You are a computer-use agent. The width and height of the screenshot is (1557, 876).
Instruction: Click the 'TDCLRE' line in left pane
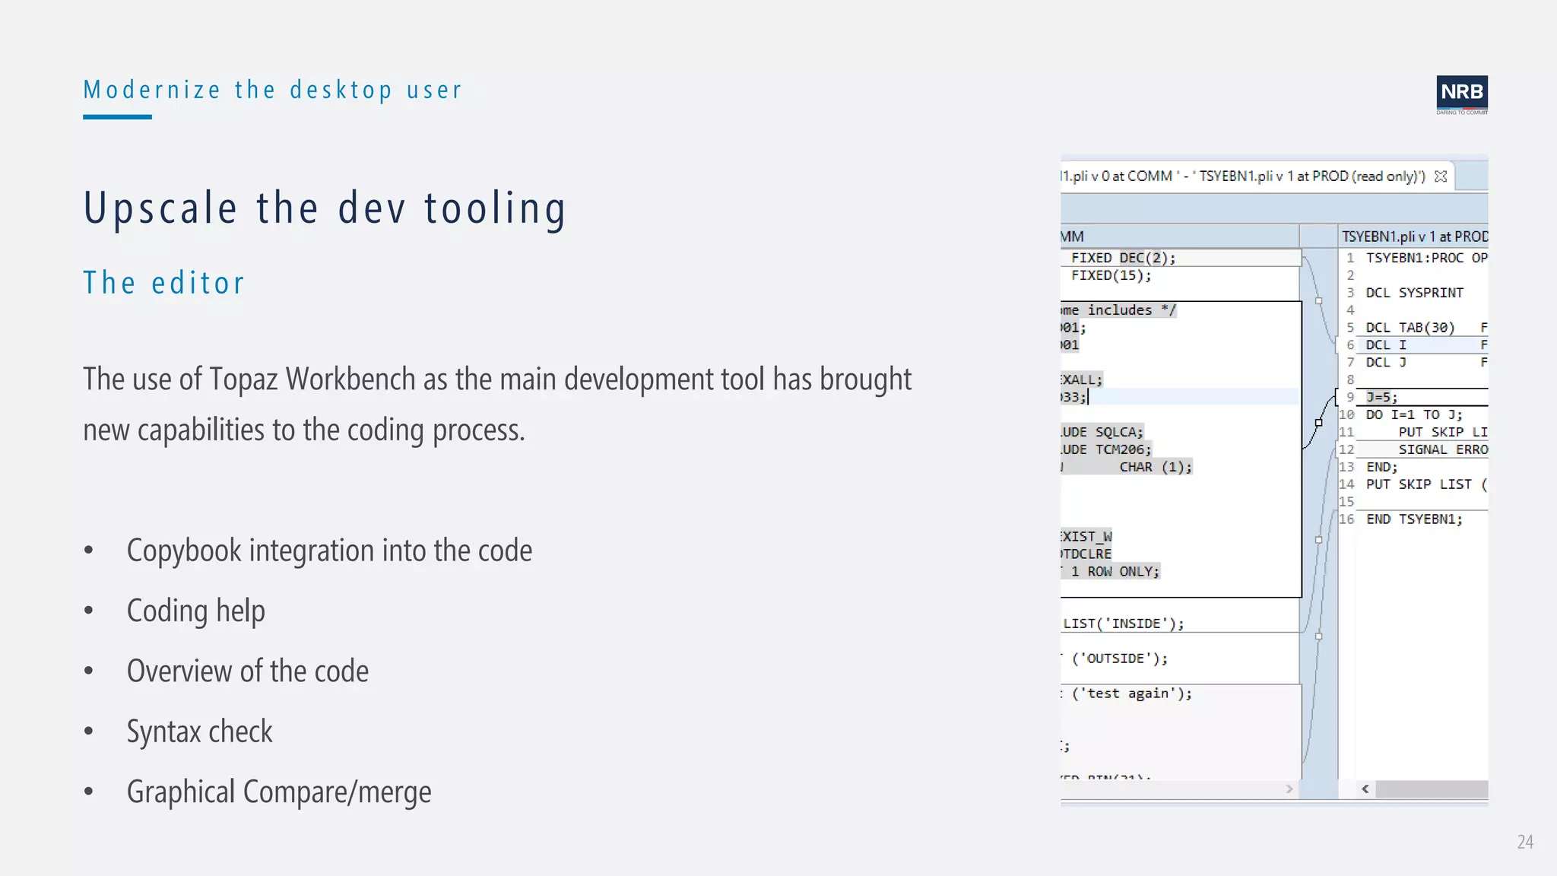click(1086, 554)
